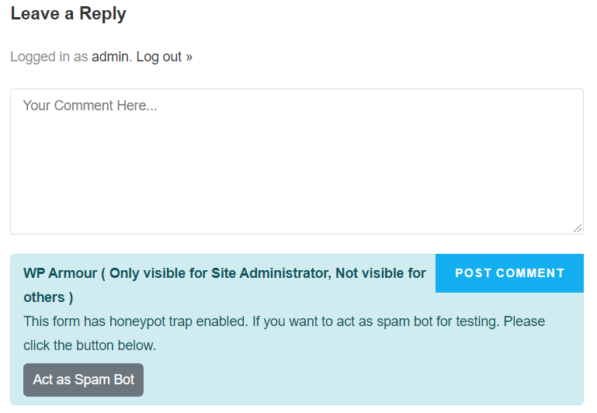
Task: Click the "click the button below" text
Action: (x=89, y=345)
